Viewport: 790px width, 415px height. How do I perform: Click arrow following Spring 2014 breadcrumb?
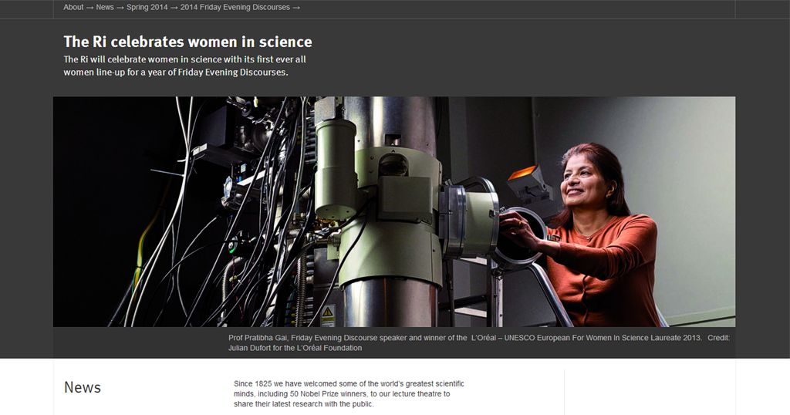click(x=174, y=8)
